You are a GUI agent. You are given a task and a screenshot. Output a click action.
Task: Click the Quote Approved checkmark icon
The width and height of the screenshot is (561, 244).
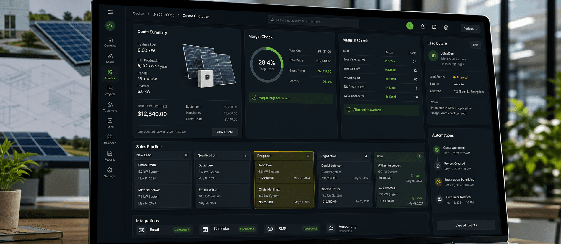pyautogui.click(x=437, y=150)
